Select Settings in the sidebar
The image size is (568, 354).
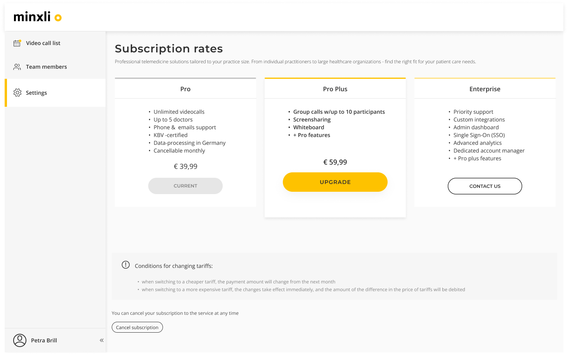coord(55,93)
